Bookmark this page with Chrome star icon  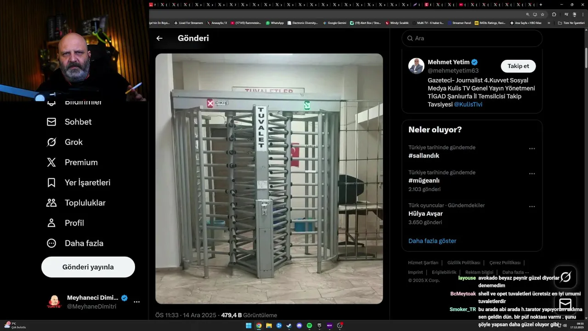click(543, 14)
